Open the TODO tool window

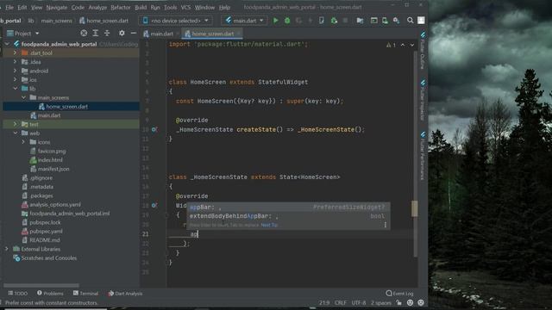(x=17, y=293)
